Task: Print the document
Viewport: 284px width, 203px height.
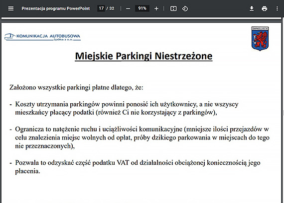Action: pyautogui.click(x=264, y=8)
